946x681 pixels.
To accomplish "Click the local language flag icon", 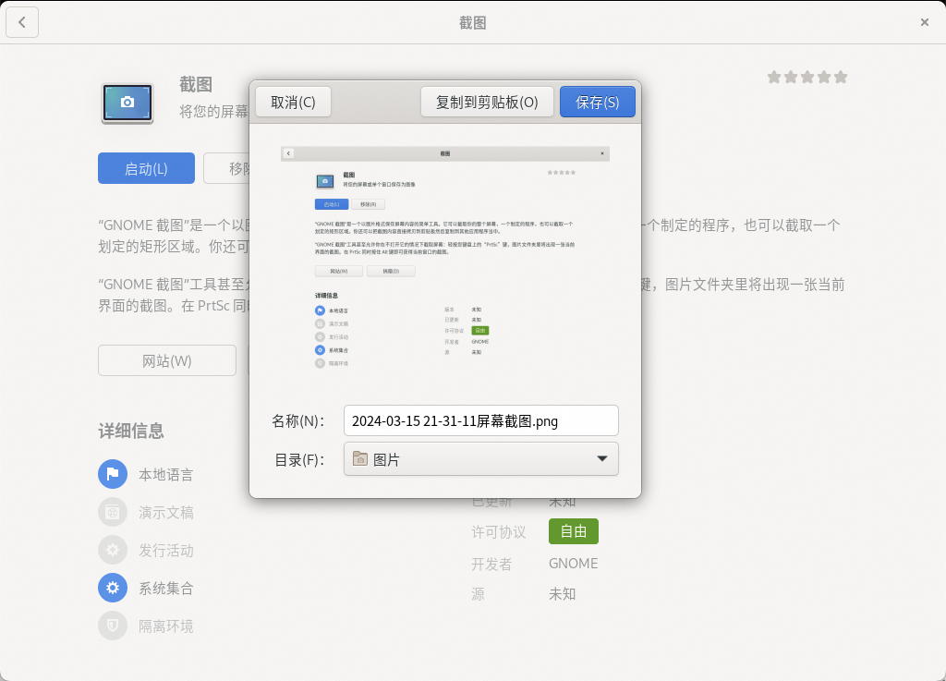I will (x=113, y=475).
